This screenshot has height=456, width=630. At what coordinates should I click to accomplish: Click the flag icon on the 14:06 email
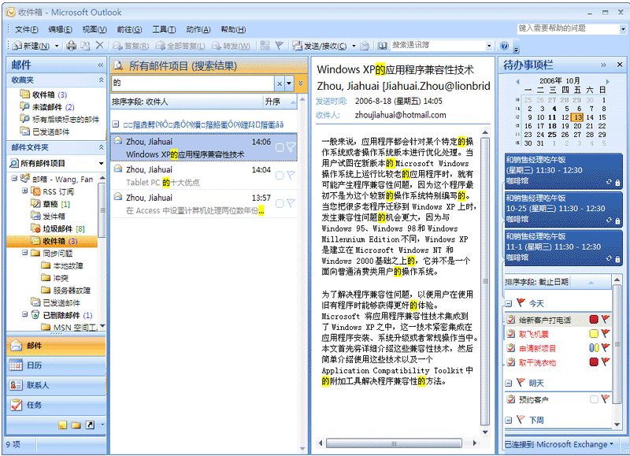coord(291,147)
